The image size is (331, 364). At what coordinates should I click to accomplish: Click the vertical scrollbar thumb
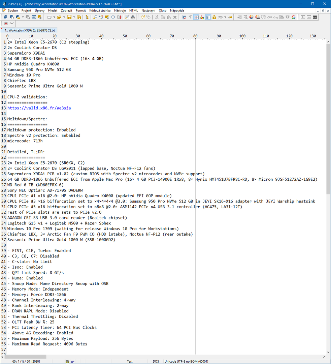coord(328,119)
